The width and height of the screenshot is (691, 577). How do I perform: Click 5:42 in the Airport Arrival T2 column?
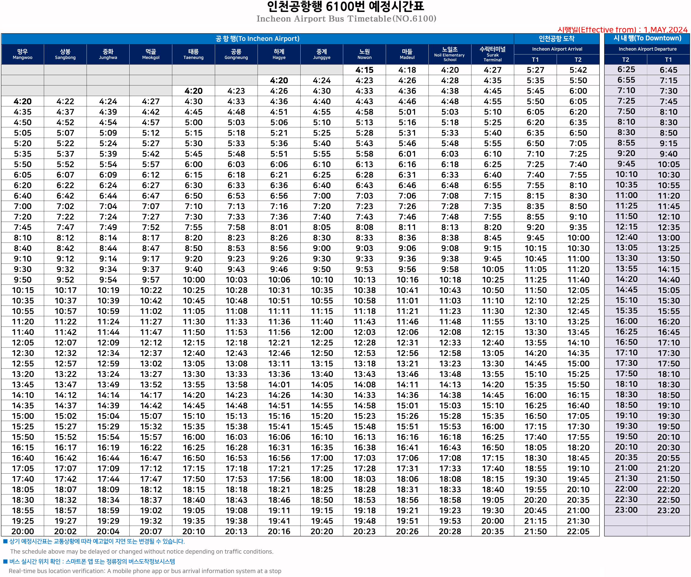(x=578, y=70)
